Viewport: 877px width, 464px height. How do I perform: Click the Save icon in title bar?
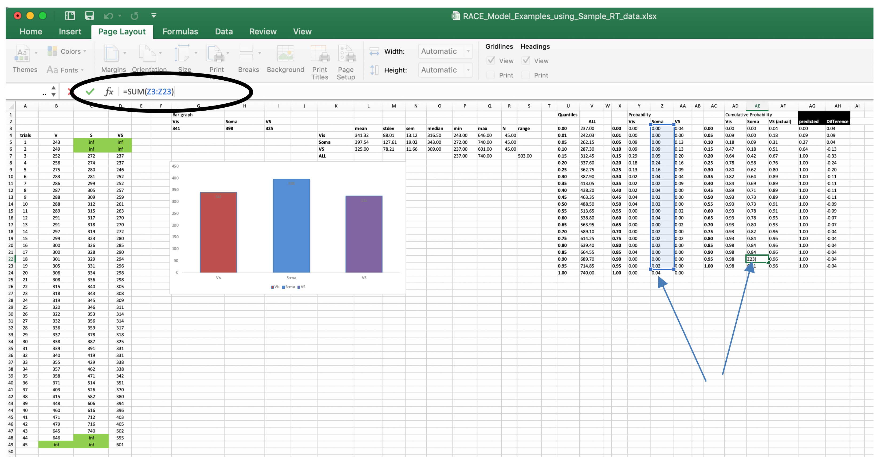[x=89, y=16]
